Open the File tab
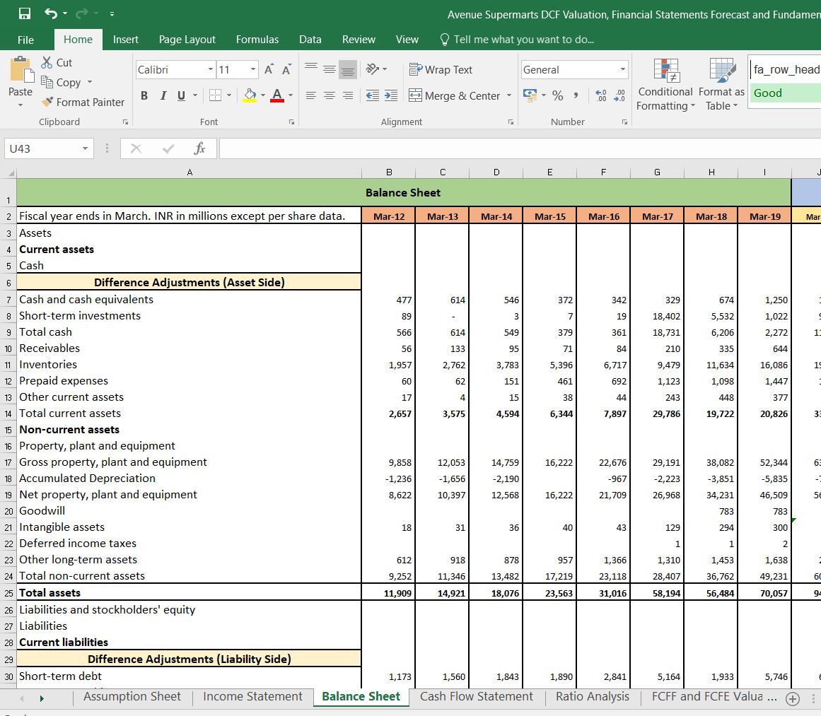 tap(25, 40)
